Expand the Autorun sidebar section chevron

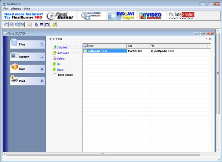tap(42, 57)
